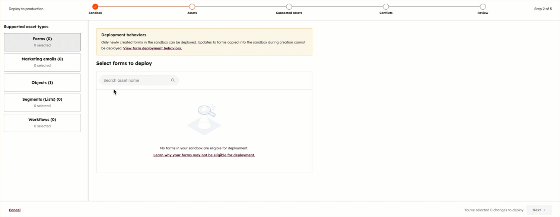Viewport: 560px width, 217px height.
Task: Click inside the Search asset name field
Action: coord(134,80)
